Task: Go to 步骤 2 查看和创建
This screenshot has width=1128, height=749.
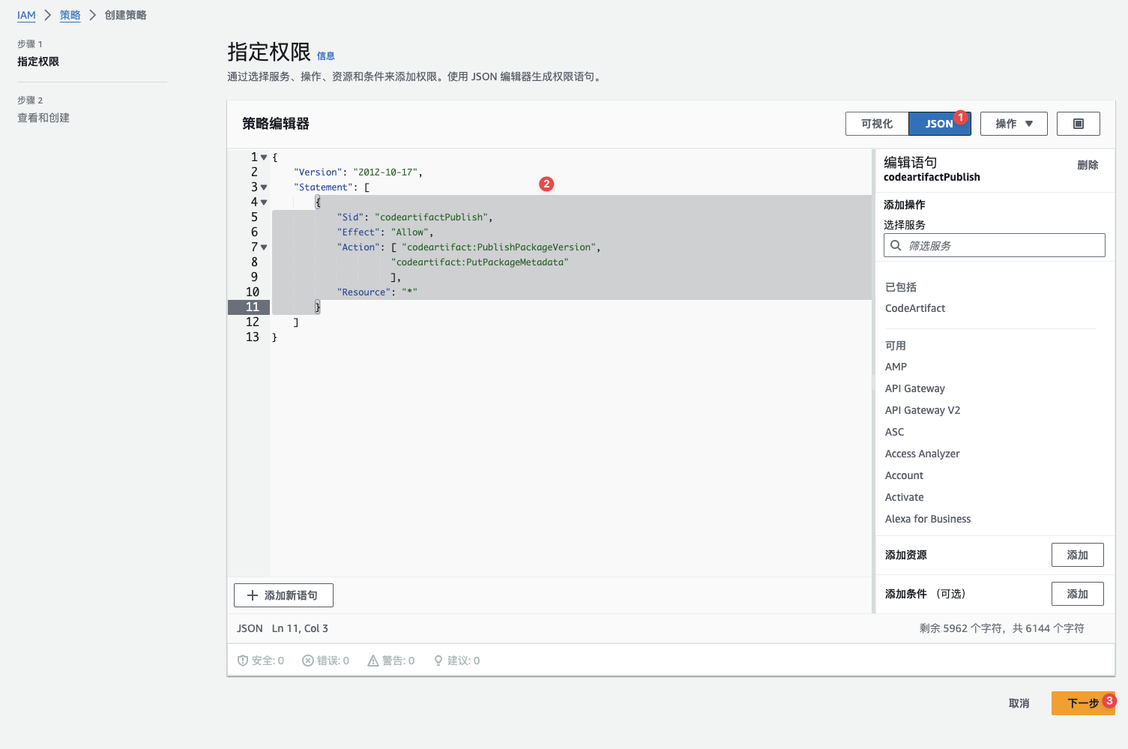Action: click(x=43, y=118)
